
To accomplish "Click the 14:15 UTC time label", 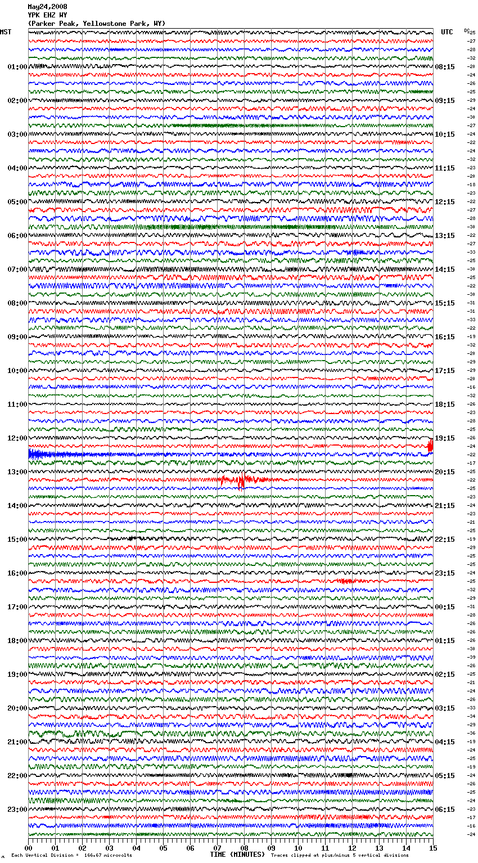I will click(445, 269).
